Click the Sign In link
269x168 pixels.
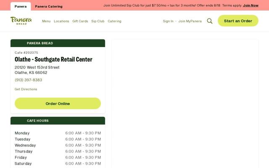[x=168, y=21]
